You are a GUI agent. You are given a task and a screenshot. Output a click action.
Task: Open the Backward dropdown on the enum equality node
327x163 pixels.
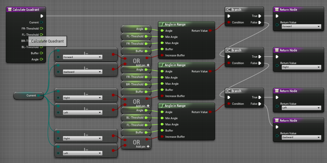[x=82, y=72]
